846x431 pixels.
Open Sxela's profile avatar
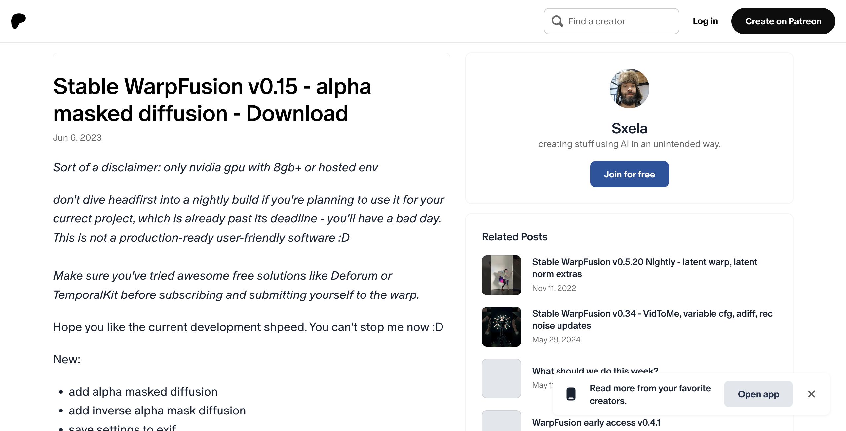click(629, 89)
